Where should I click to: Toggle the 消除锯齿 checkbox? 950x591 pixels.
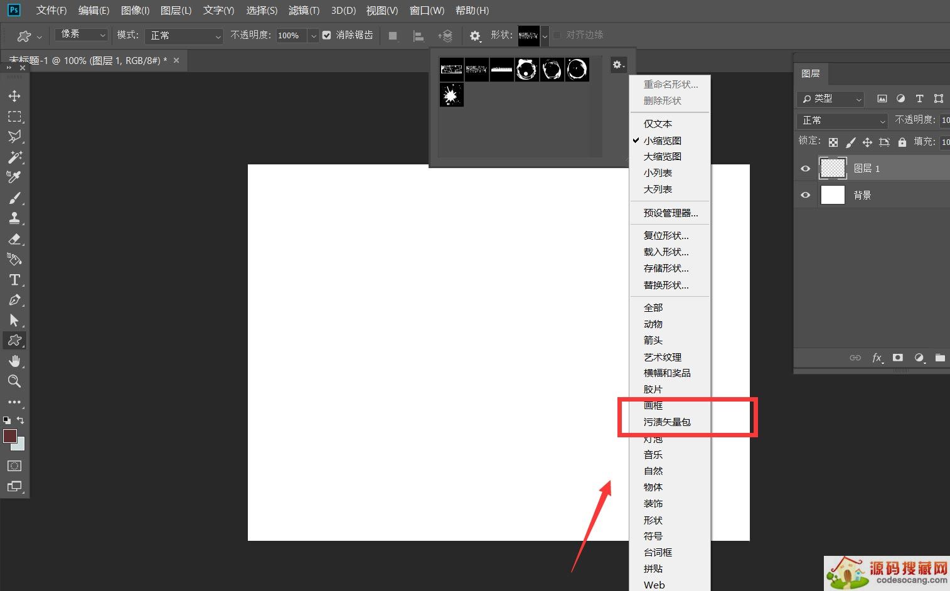pos(326,35)
